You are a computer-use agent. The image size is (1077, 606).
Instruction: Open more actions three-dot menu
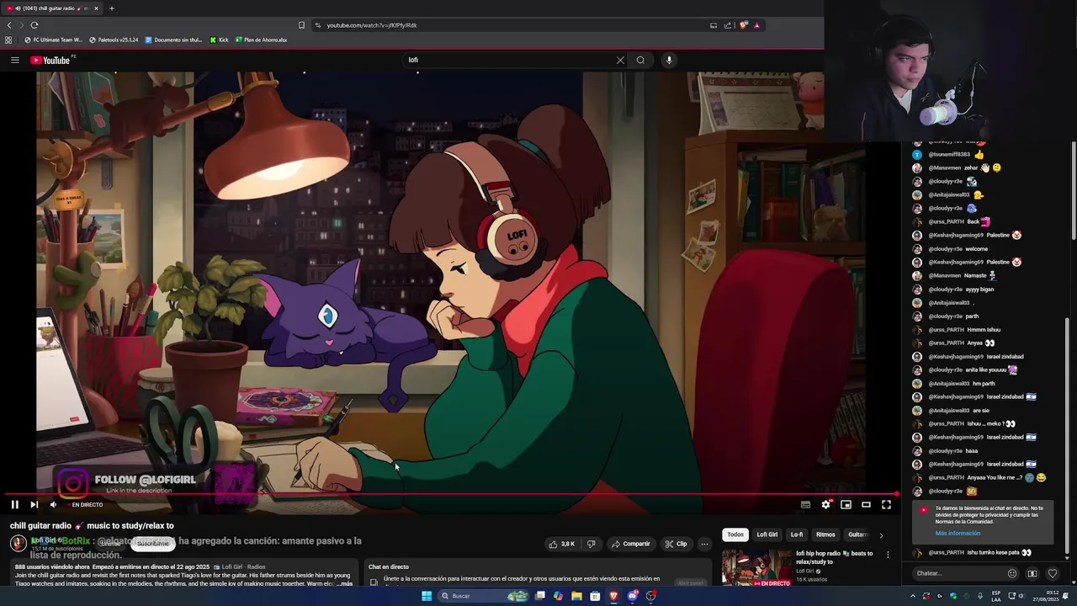pos(704,544)
